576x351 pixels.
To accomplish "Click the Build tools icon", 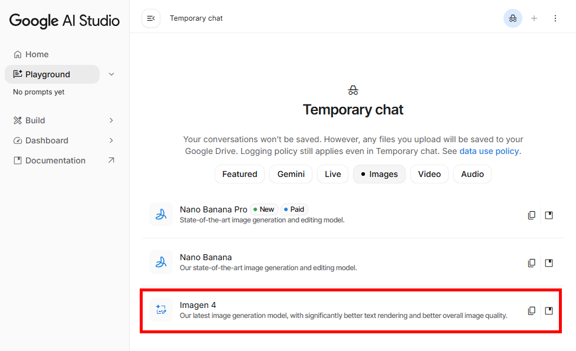I will coord(18,120).
